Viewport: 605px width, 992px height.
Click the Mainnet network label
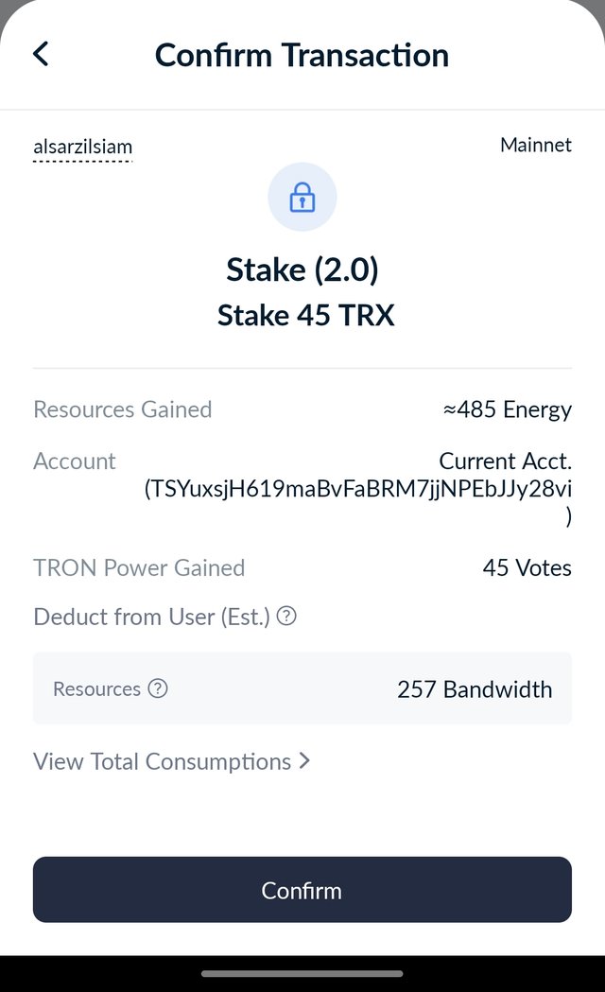[536, 145]
